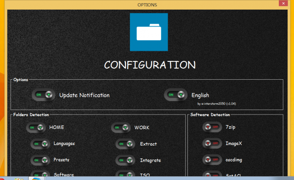Enable the 7zip software detection switch

212,127
